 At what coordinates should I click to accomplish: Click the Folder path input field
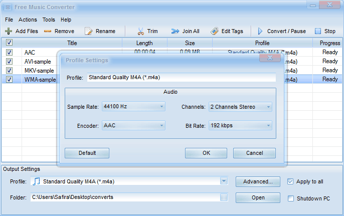pos(125,197)
